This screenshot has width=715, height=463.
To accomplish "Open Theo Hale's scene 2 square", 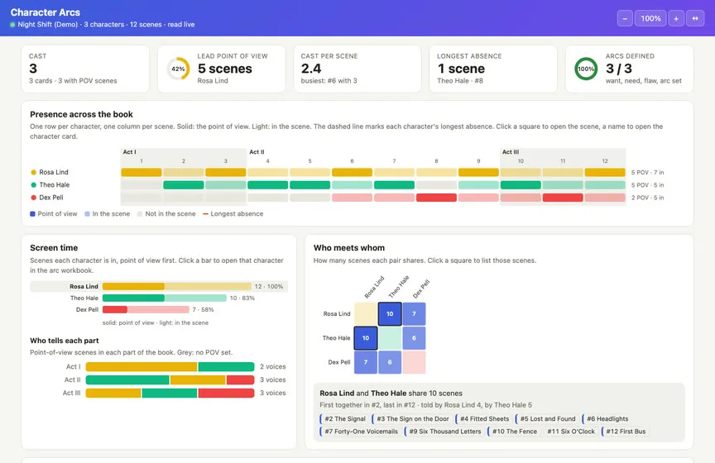I will click(x=184, y=185).
